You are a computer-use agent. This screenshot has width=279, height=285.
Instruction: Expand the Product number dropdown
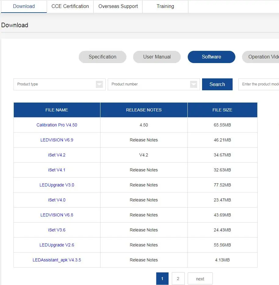154,84
